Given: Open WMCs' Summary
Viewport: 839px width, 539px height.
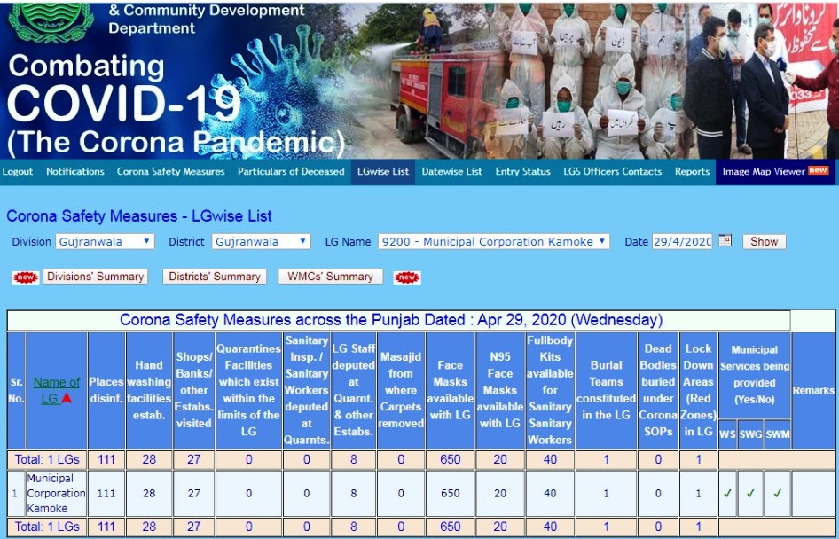Looking at the screenshot, I should click(330, 277).
